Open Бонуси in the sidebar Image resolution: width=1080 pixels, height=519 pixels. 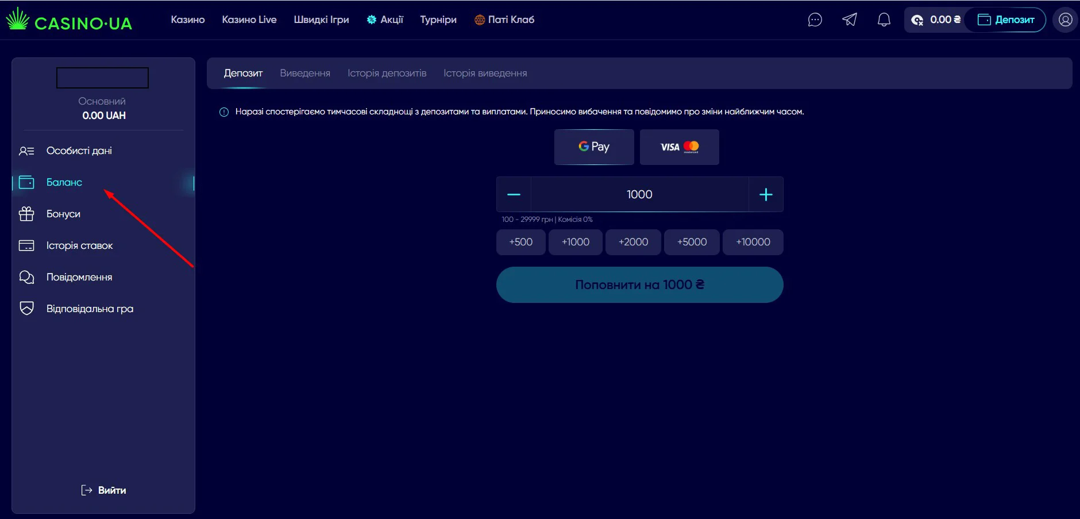point(63,214)
